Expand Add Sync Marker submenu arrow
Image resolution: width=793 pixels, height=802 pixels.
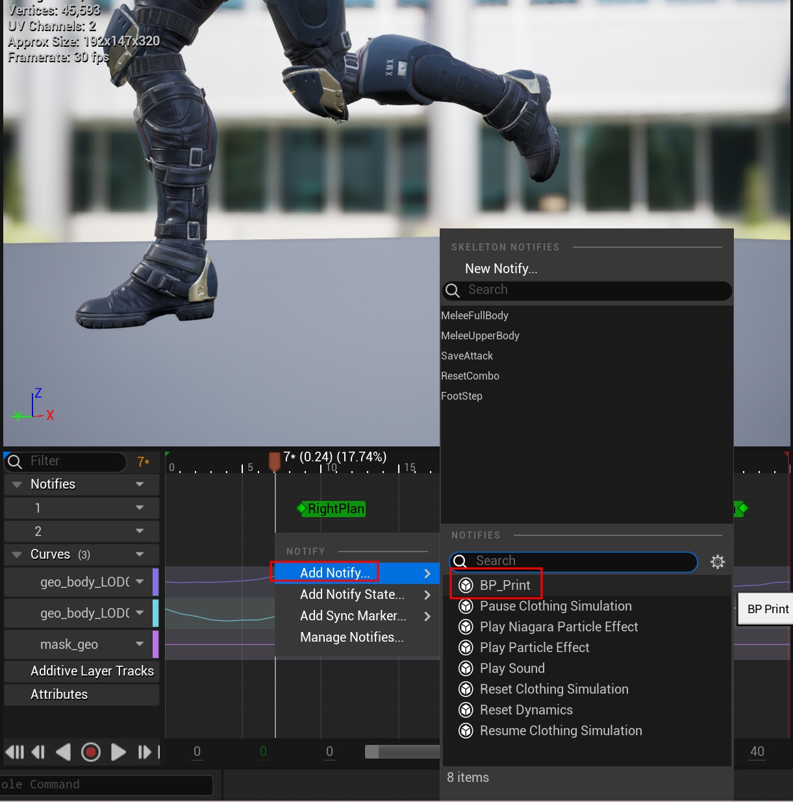click(427, 616)
